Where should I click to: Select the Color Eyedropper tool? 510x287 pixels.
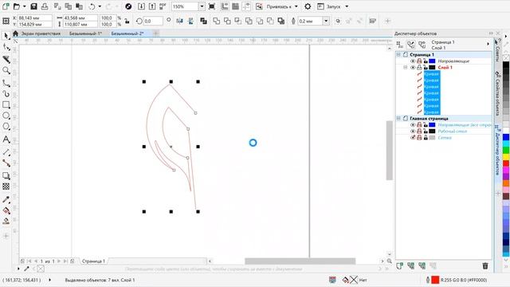[x=6, y=199]
